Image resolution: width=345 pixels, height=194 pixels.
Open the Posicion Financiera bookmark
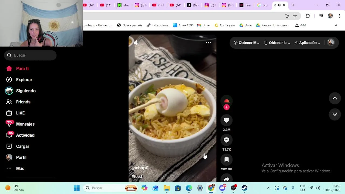pyautogui.click(x=272, y=25)
